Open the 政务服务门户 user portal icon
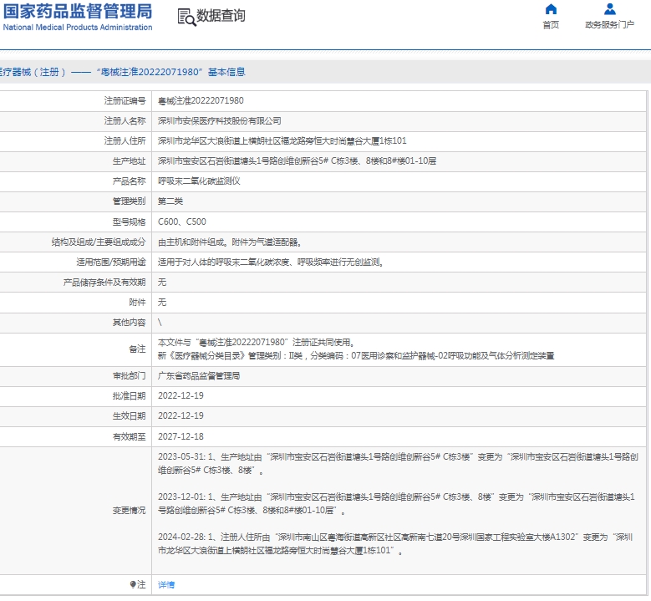 (x=609, y=9)
